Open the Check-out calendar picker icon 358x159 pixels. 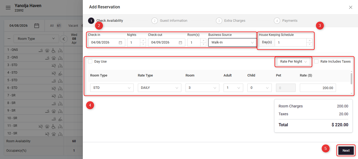pos(181,42)
